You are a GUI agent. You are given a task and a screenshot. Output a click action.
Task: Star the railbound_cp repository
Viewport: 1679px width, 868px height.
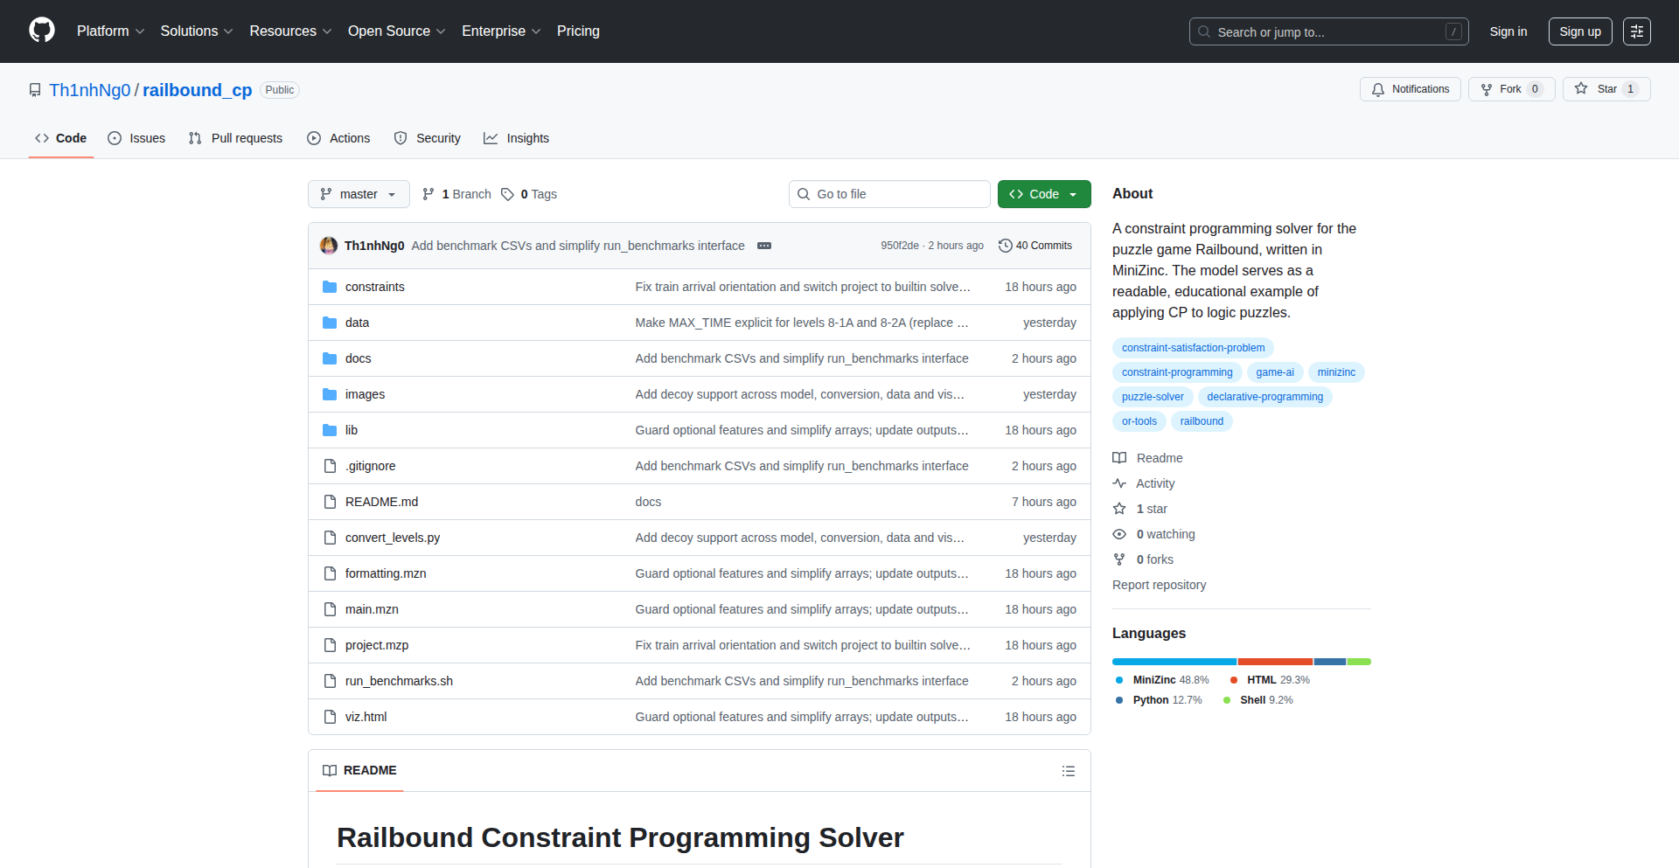tap(1606, 89)
